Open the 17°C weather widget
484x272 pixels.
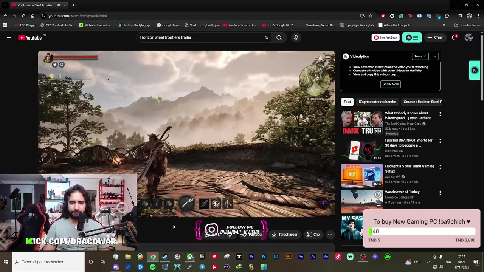[413, 262]
